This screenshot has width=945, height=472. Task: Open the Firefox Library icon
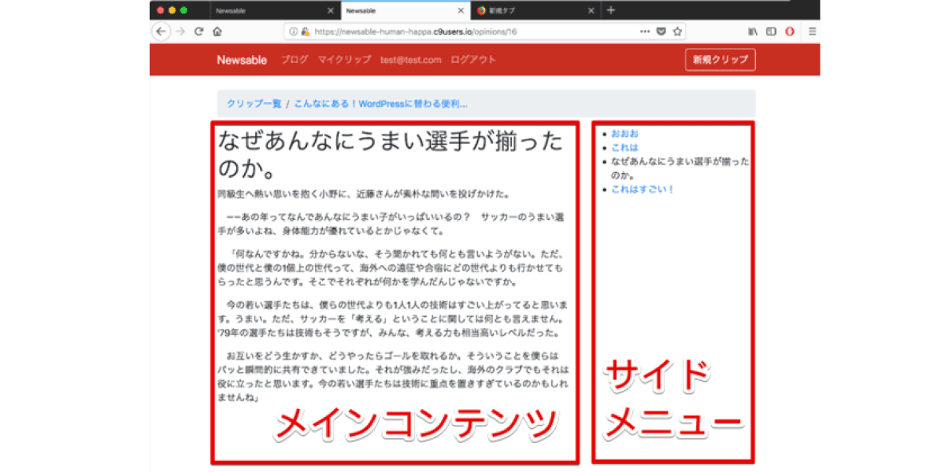[x=753, y=31]
